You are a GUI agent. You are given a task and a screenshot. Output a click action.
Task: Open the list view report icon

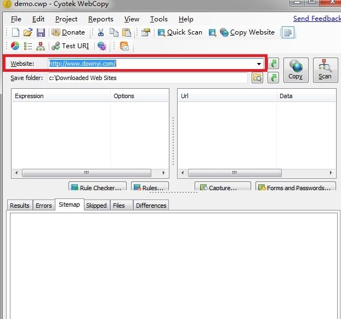(28, 46)
